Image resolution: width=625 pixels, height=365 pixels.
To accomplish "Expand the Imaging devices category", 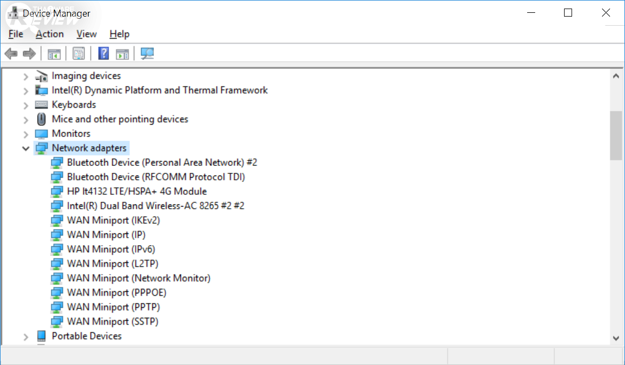I will click(26, 76).
